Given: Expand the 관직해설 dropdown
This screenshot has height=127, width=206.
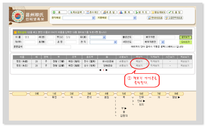Looking at the screenshot, I should pyautogui.click(x=93, y=18).
